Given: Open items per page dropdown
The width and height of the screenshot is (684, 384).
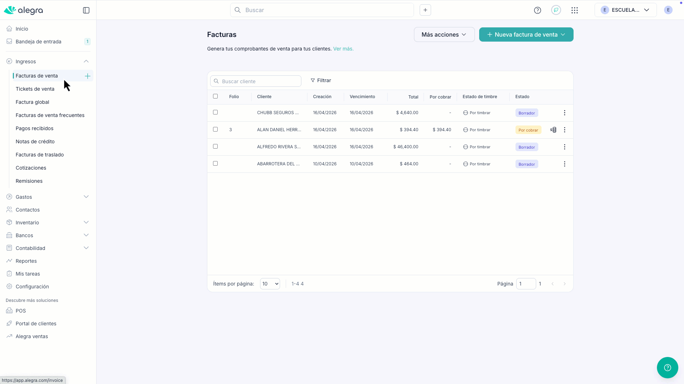Looking at the screenshot, I should [x=270, y=284].
